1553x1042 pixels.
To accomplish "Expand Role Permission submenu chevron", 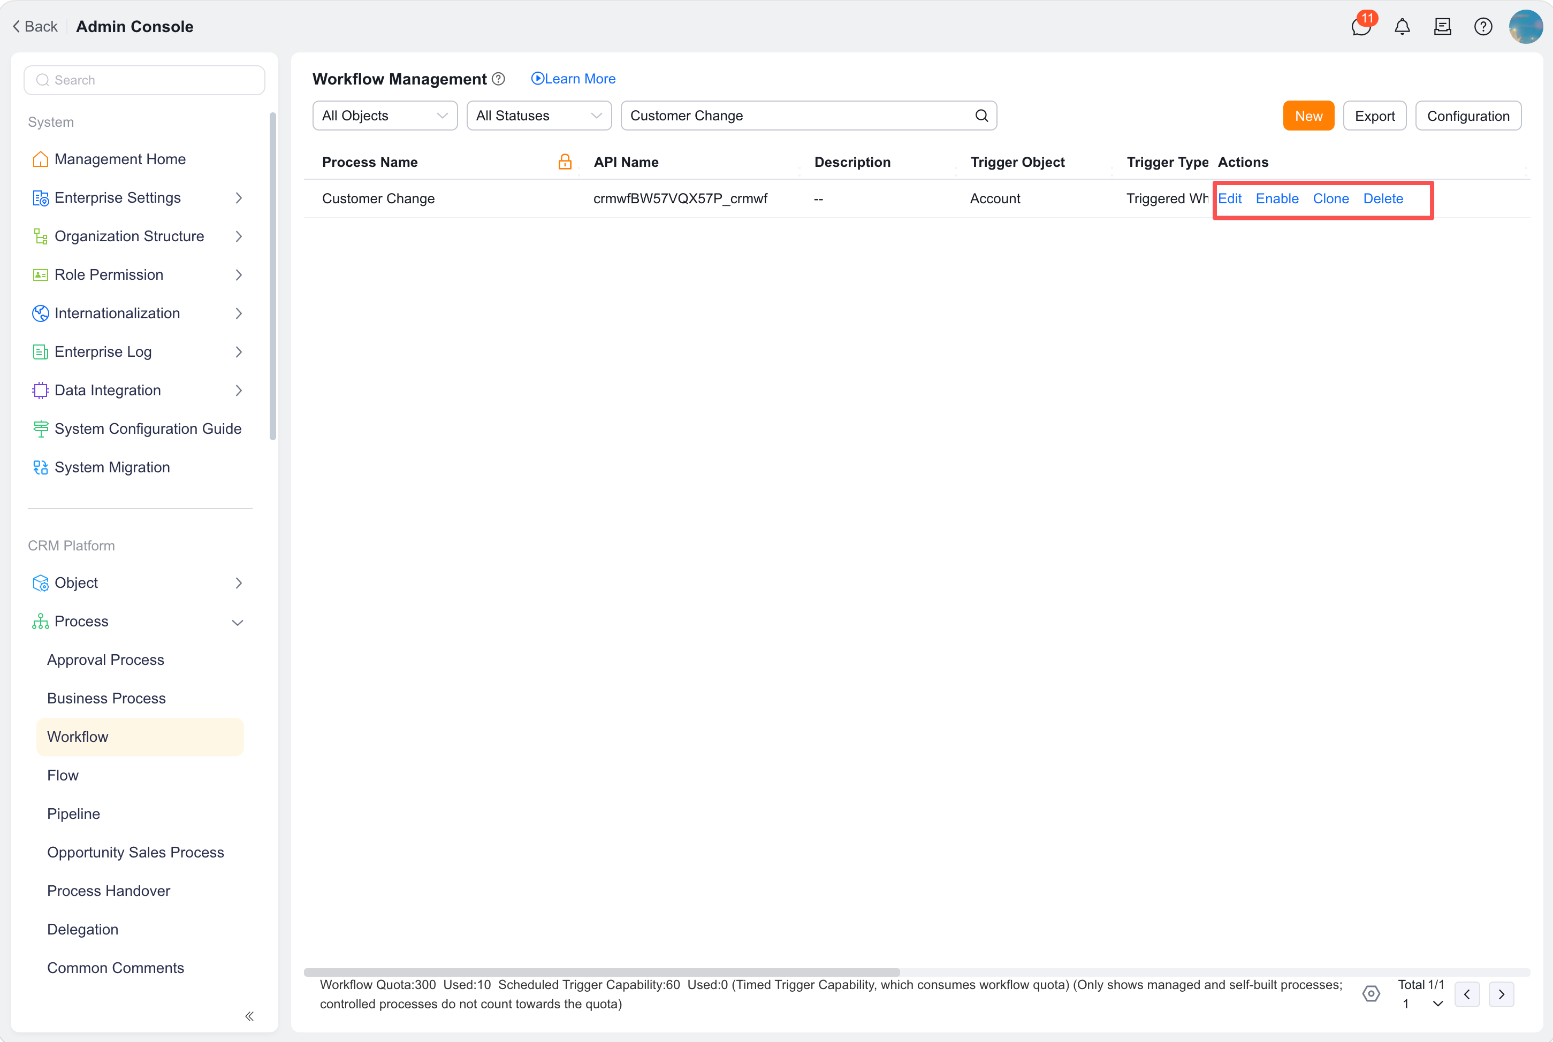I will [x=239, y=275].
